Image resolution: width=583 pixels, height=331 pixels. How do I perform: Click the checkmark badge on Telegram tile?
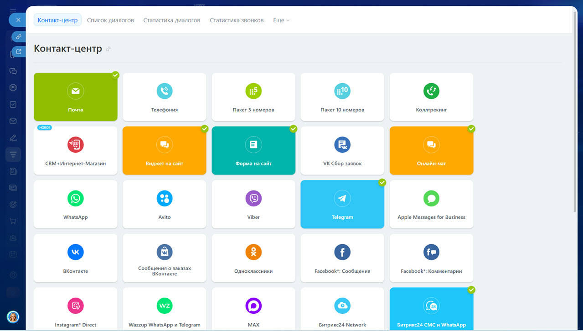[382, 182]
